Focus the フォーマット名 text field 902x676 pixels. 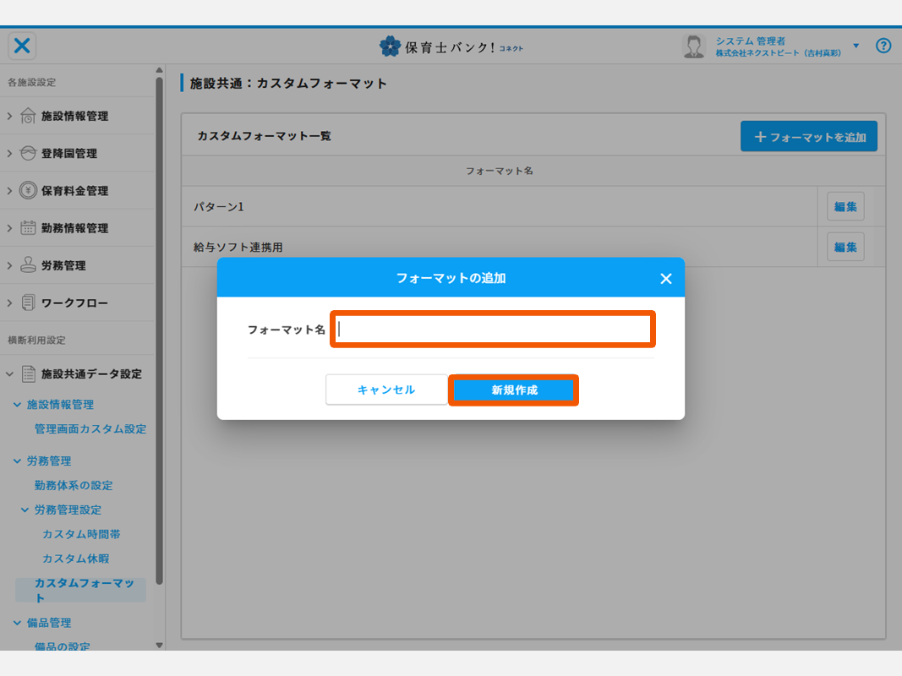492,330
